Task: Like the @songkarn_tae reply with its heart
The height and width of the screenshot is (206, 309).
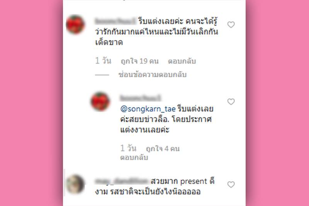Action: (231, 102)
